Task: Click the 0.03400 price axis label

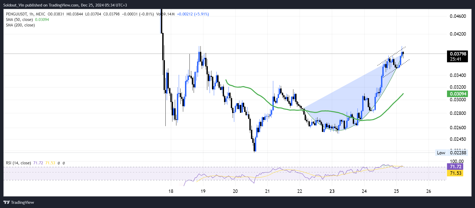Action: tap(458, 75)
